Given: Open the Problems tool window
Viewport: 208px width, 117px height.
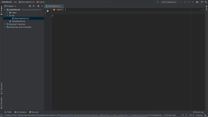Looking at the screenshot, I should coord(20,112).
